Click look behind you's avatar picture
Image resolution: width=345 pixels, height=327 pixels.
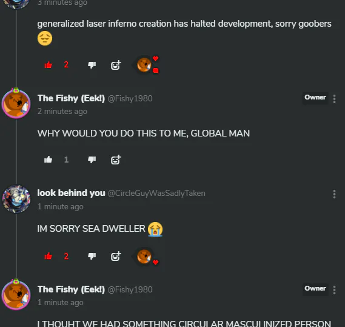(16, 199)
